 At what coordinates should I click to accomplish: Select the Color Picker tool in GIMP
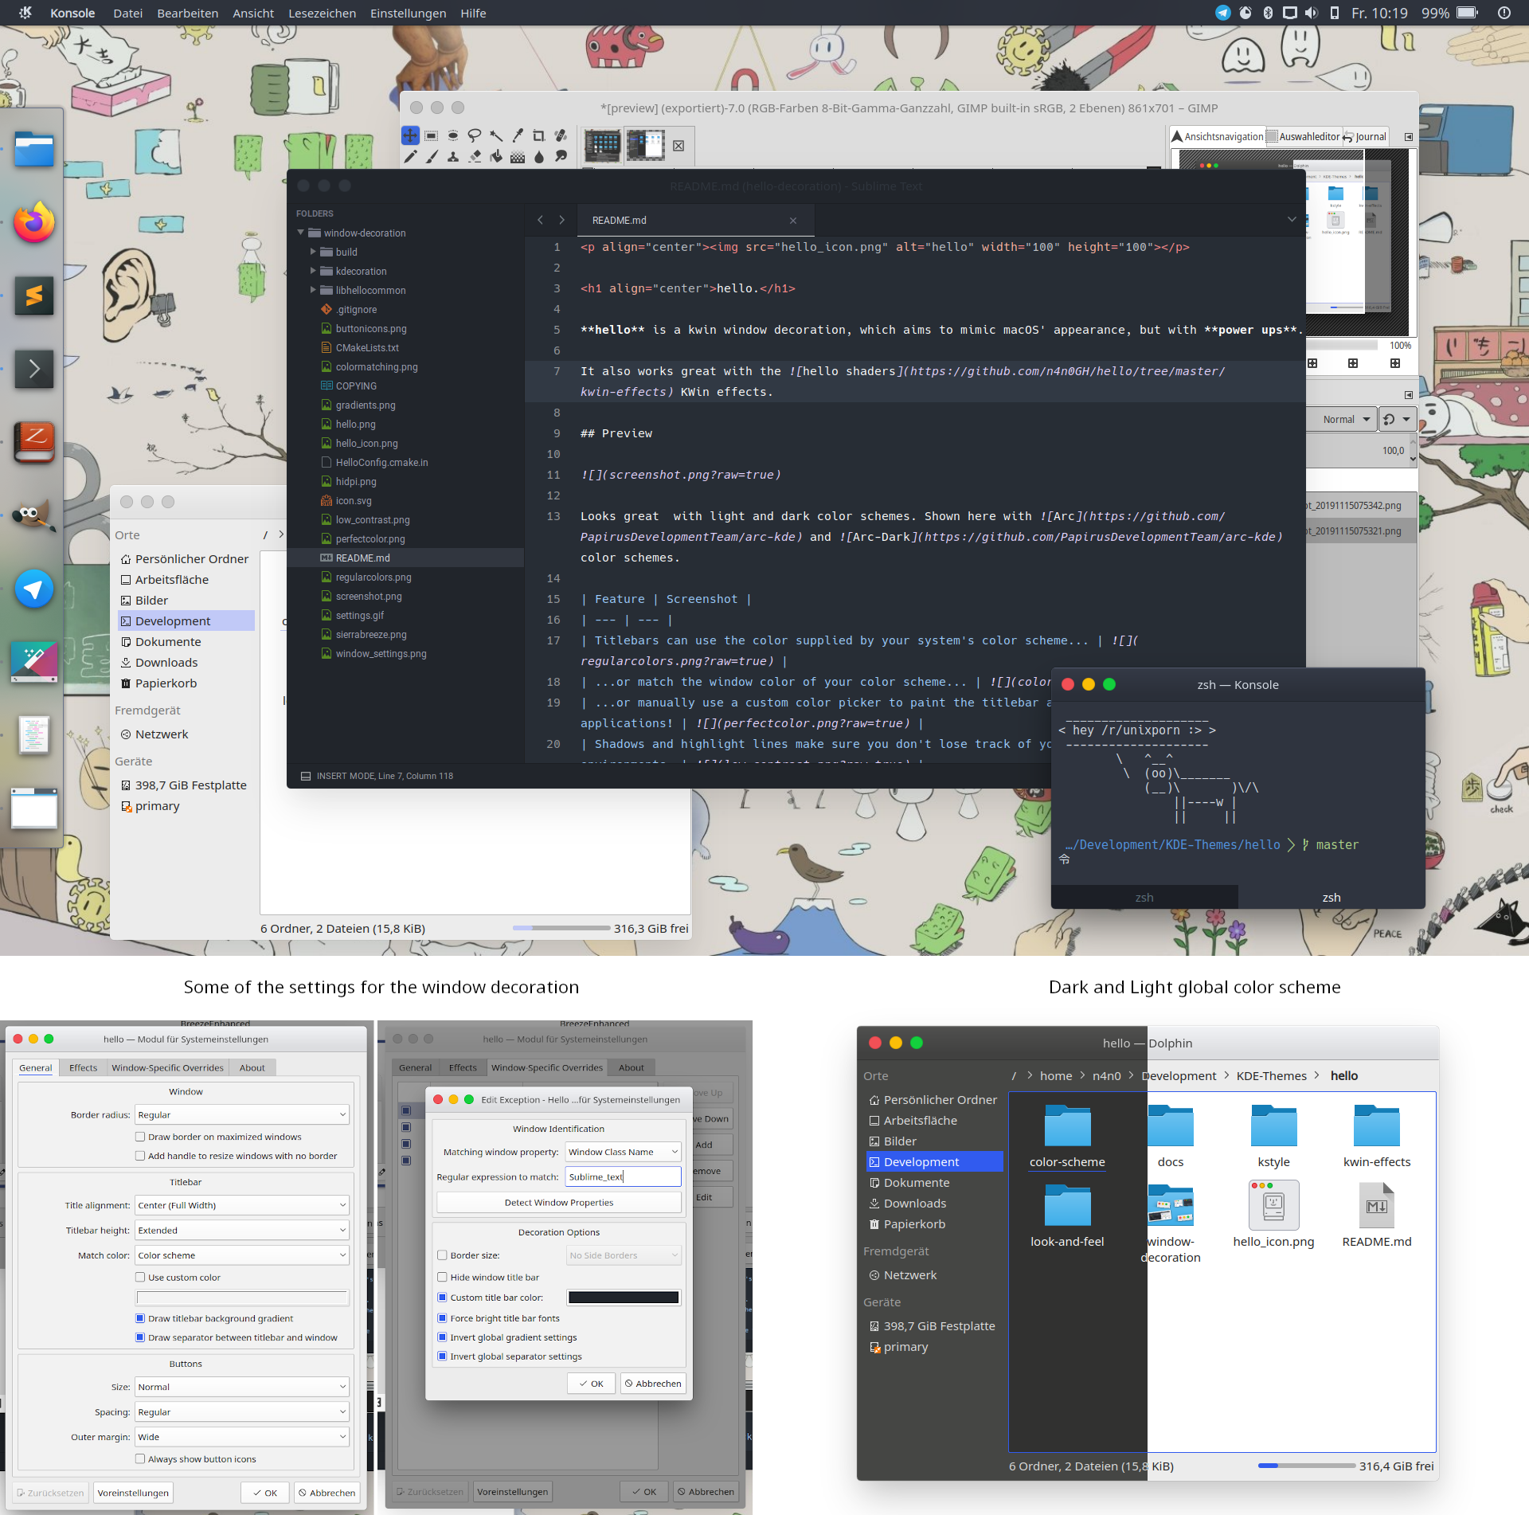(x=517, y=135)
